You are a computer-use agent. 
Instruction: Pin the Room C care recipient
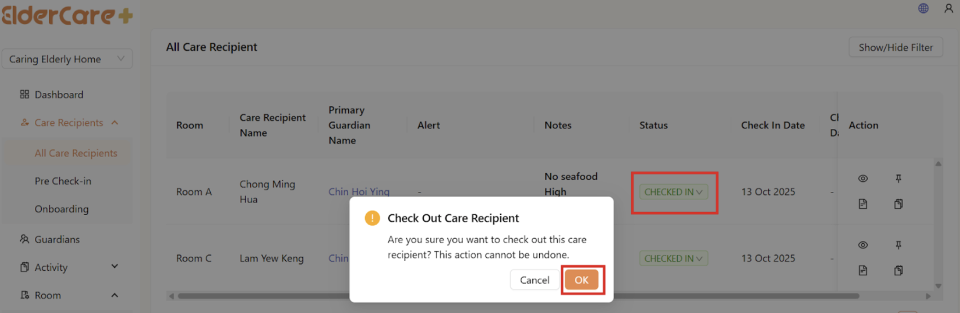pyautogui.click(x=899, y=245)
